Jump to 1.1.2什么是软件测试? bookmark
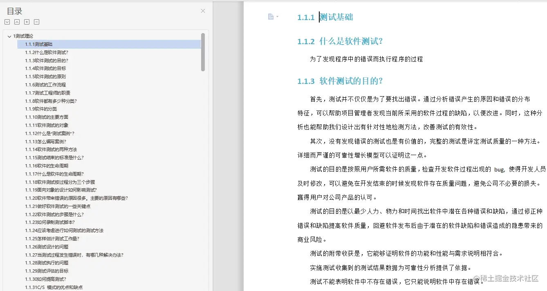 [x=46, y=52]
